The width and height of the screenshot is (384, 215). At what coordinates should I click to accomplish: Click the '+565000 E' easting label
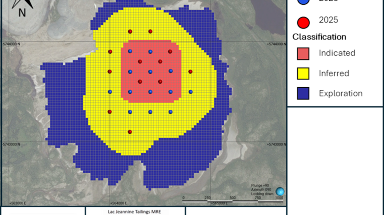219,203
